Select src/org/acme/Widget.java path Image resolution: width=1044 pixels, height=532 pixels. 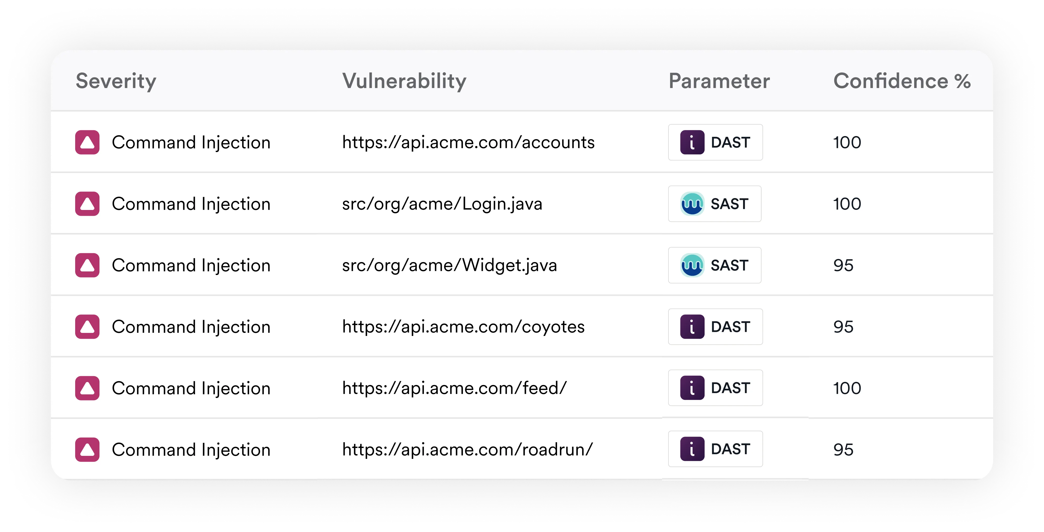pos(449,265)
